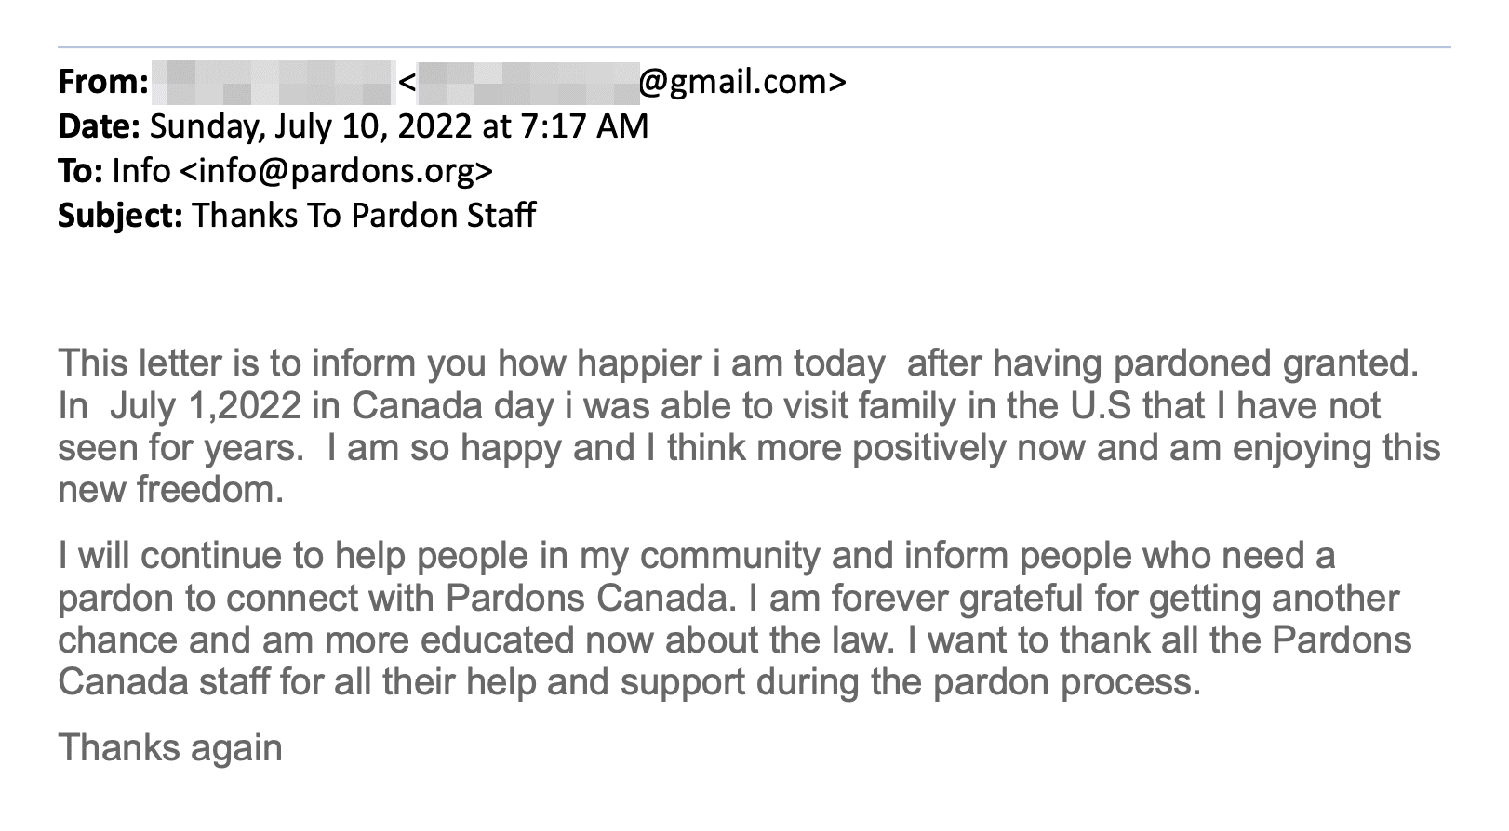Click the date Sunday, July 10, 2022
This screenshot has height=831, width=1509.
point(312,126)
